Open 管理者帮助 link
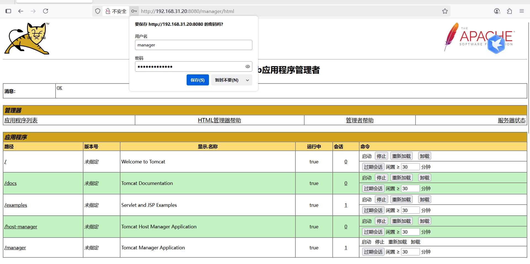This screenshot has height=264, width=530. click(360, 120)
